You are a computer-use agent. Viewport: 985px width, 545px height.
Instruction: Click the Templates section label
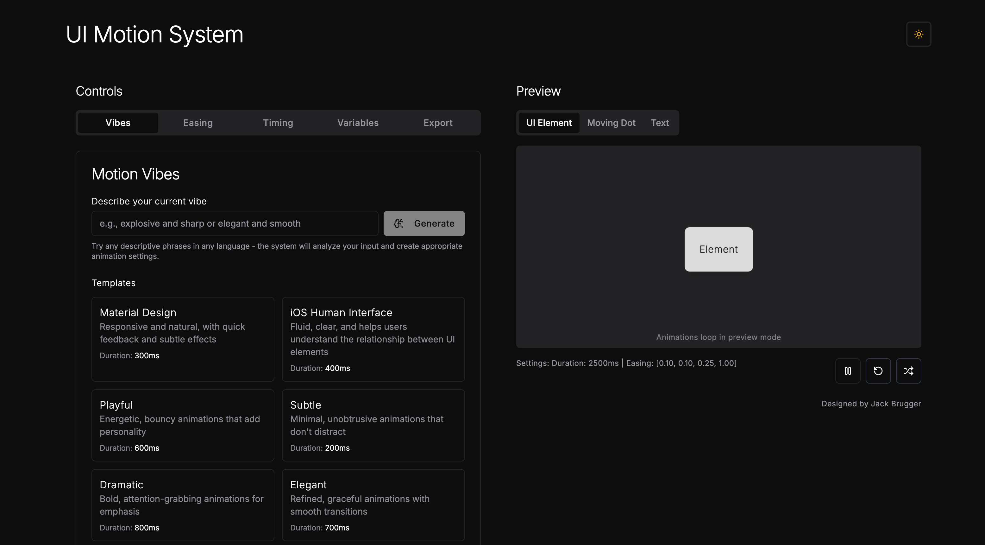[114, 283]
